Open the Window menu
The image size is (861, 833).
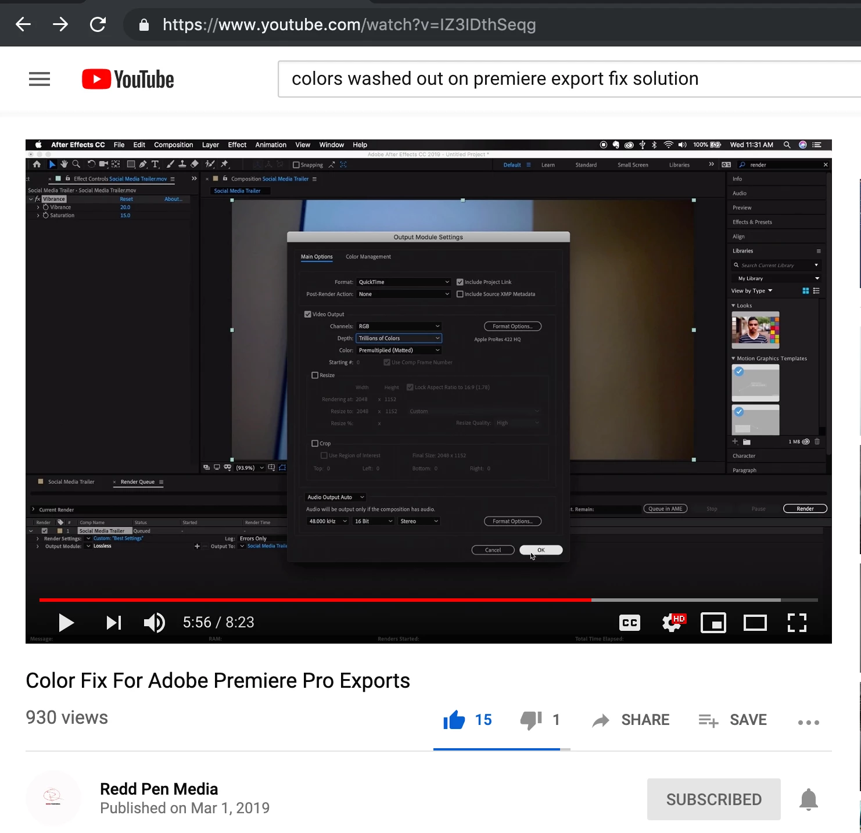pyautogui.click(x=332, y=145)
